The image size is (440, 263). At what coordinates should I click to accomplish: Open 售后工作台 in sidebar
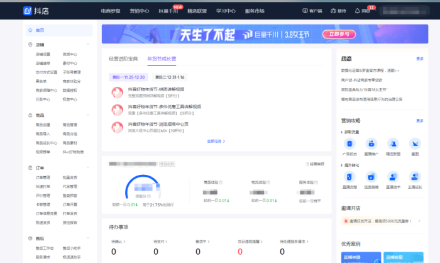pos(45,248)
